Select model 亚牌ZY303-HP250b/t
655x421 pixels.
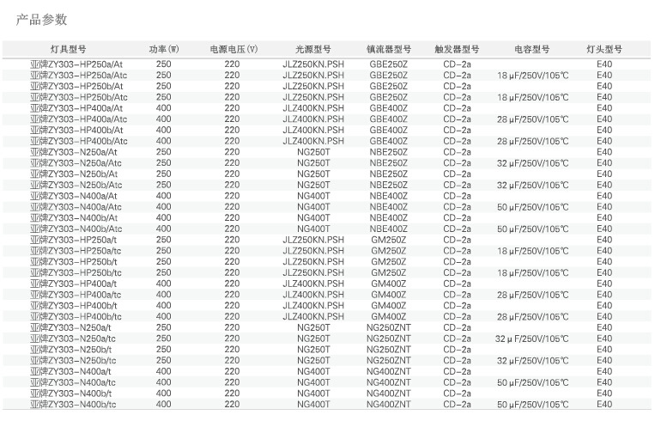(x=74, y=262)
